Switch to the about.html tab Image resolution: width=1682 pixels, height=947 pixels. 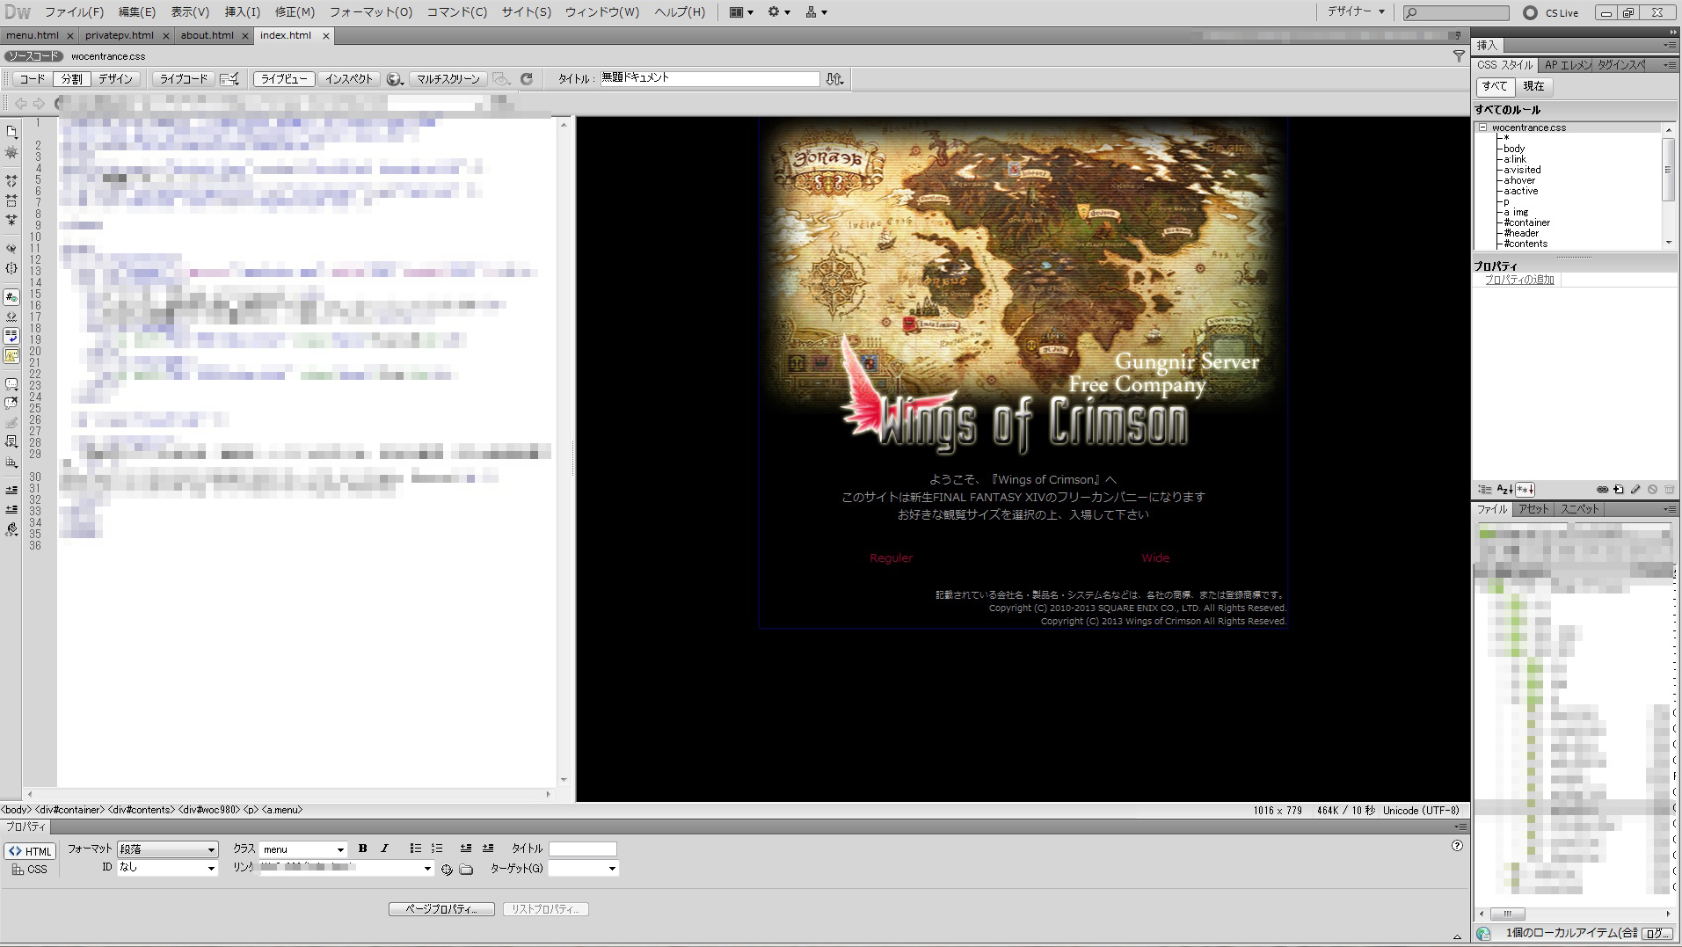(x=208, y=35)
